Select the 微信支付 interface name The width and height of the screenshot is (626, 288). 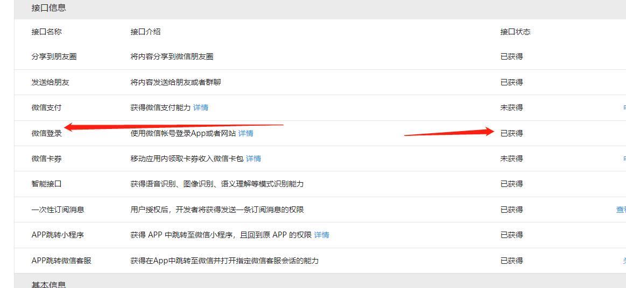pyautogui.click(x=47, y=107)
